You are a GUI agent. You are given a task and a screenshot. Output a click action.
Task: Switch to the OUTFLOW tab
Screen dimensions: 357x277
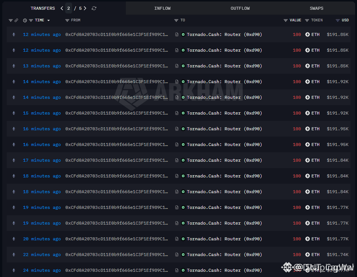[x=240, y=8]
